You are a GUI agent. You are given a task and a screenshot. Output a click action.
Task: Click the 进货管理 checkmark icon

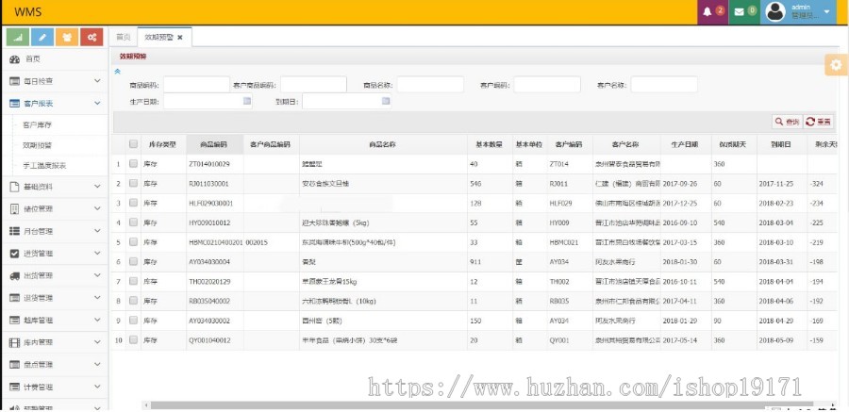14,254
